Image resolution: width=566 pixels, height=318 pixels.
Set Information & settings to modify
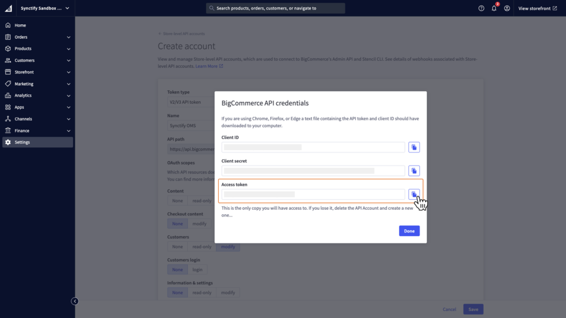pos(228,293)
